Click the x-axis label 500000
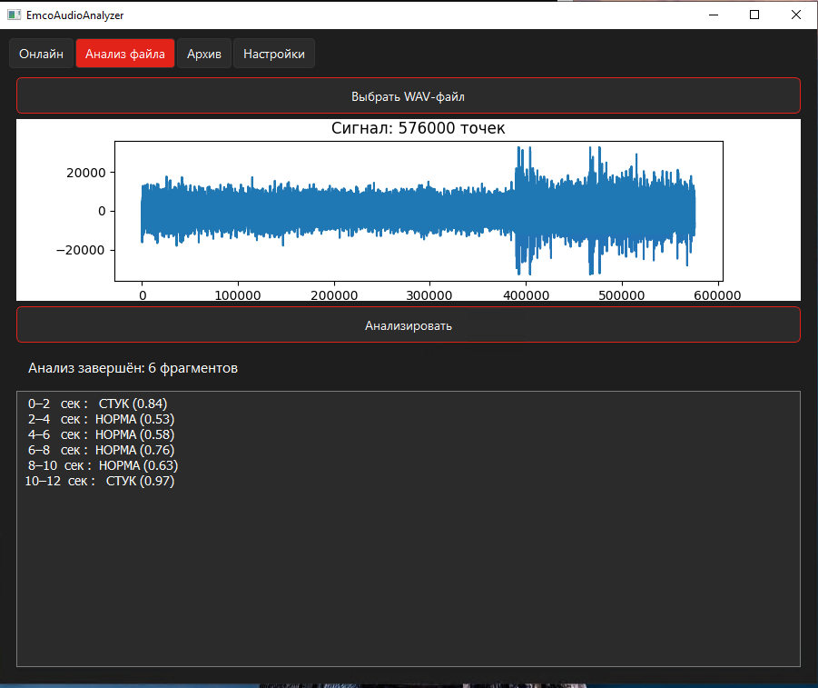 (621, 295)
